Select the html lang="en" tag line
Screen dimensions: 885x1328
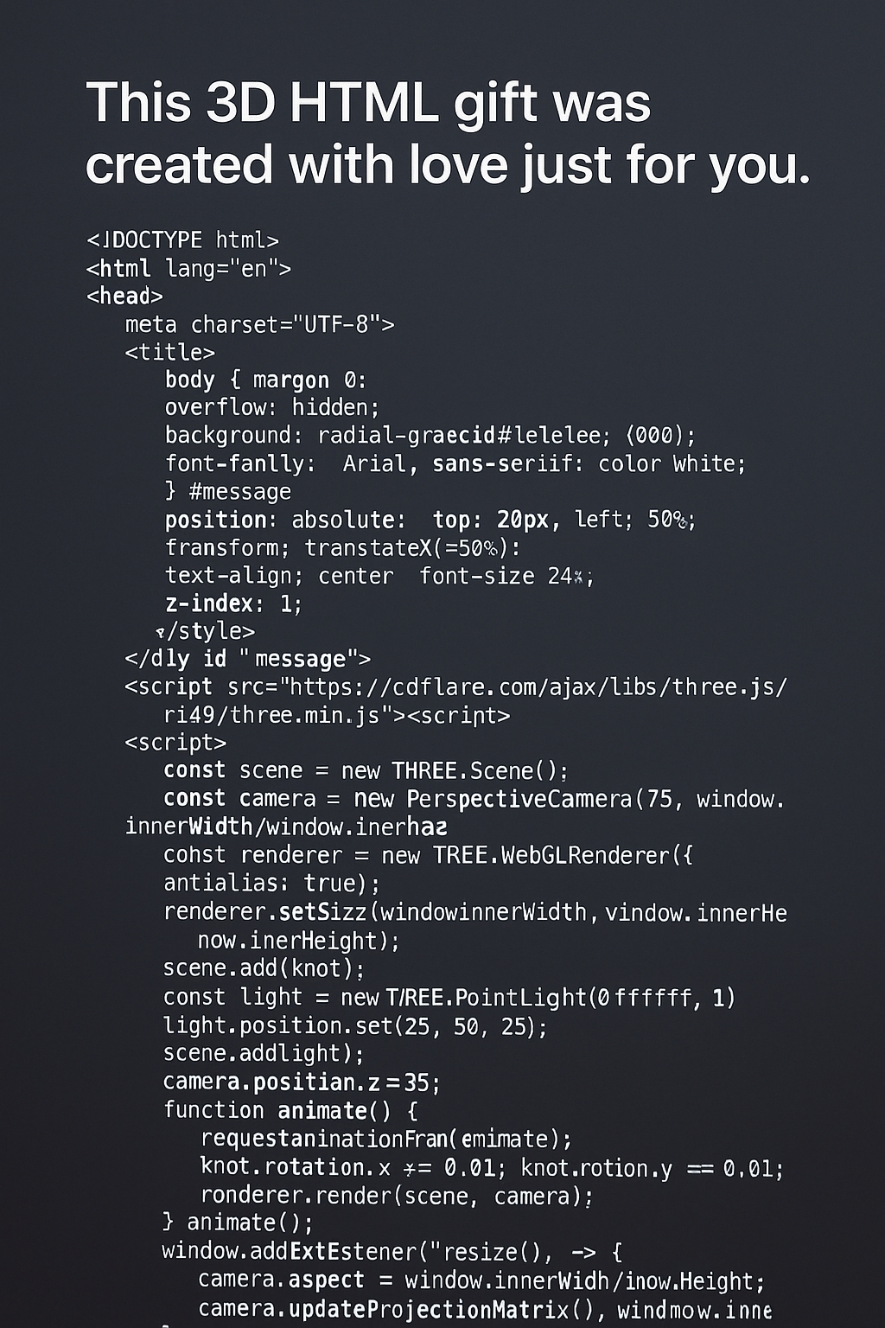click(x=188, y=268)
